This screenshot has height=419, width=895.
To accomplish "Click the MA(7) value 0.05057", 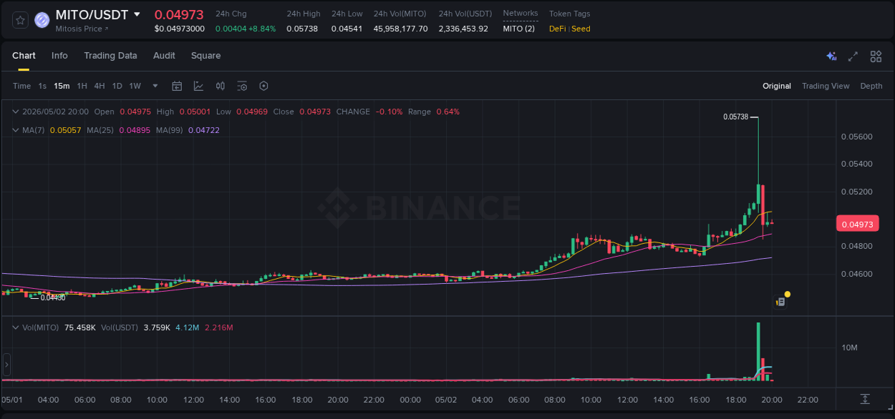I will pos(64,130).
